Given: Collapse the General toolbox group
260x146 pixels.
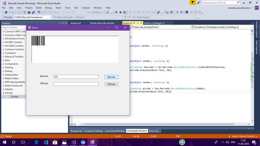Looking at the screenshot, I should 3,93.
